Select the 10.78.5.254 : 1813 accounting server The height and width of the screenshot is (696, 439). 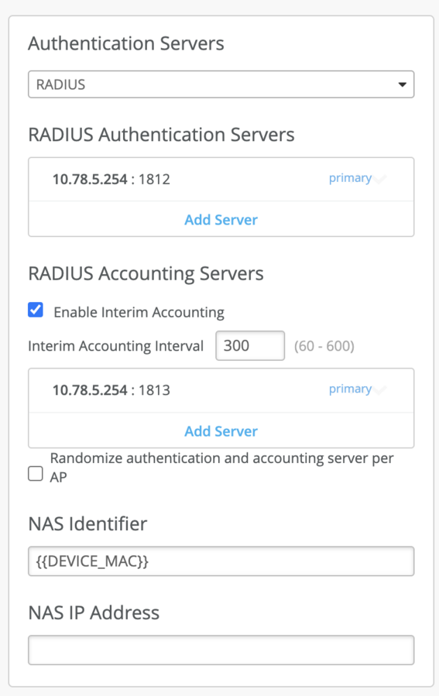coord(221,390)
